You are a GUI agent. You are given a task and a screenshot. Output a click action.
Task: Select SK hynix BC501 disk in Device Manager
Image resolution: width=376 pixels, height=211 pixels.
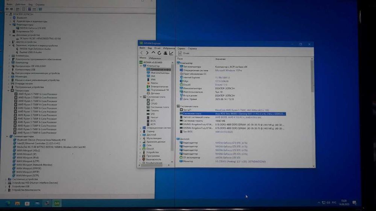[38, 38]
